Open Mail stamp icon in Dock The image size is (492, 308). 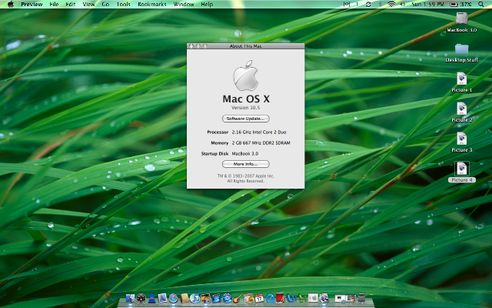coord(162,298)
